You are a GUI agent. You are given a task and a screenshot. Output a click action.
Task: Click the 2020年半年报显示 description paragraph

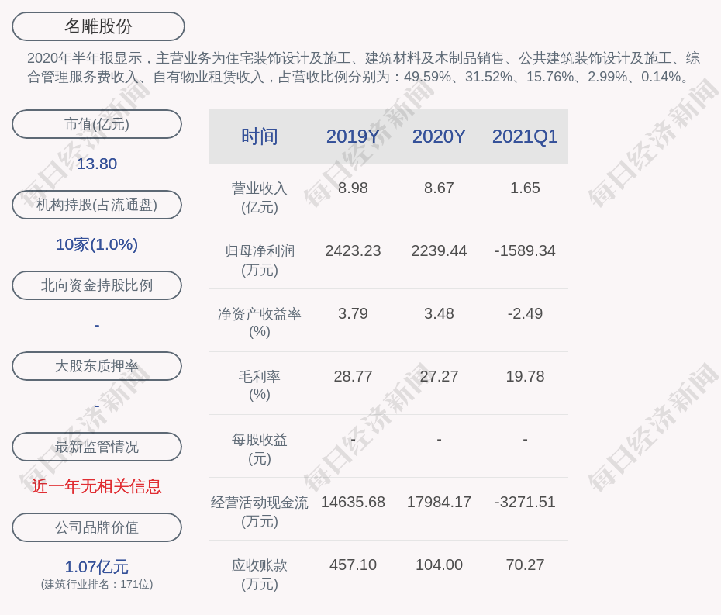coord(364,67)
